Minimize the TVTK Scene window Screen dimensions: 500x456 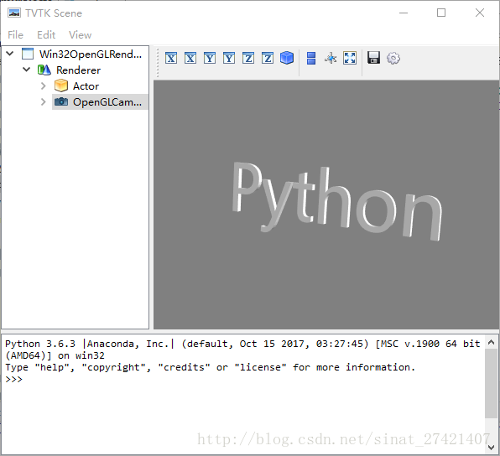point(404,13)
